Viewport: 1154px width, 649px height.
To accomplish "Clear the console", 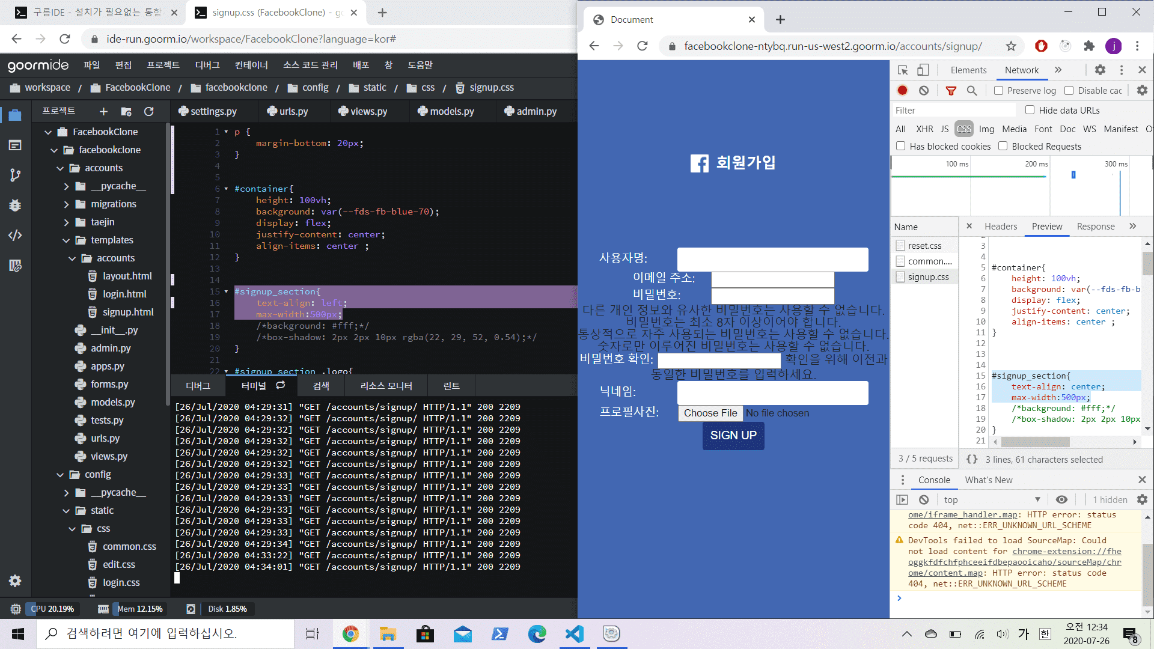I will click(x=924, y=499).
